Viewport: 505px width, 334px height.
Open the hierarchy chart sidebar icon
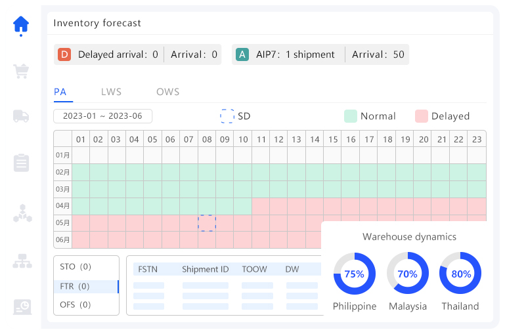22,261
